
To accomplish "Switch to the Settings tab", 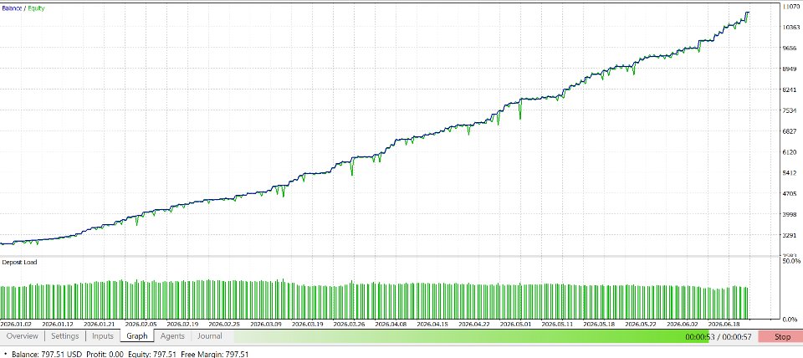I will pos(65,336).
